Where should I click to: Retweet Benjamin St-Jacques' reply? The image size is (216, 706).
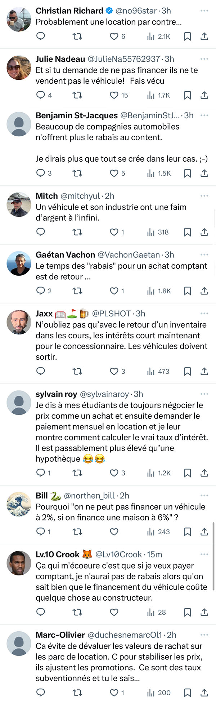(x=77, y=174)
